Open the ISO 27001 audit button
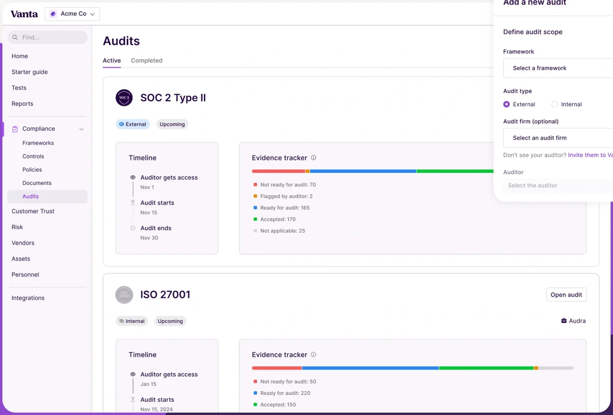Viewport: 613px width, 415px height. tap(566, 295)
